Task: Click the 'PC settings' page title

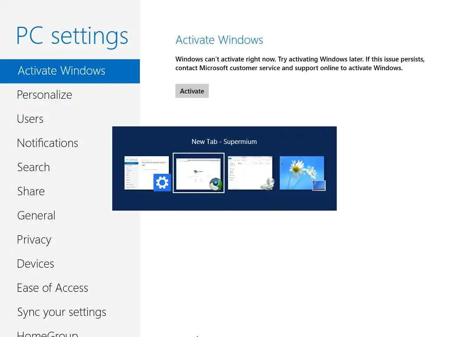Action: pyautogui.click(x=72, y=36)
